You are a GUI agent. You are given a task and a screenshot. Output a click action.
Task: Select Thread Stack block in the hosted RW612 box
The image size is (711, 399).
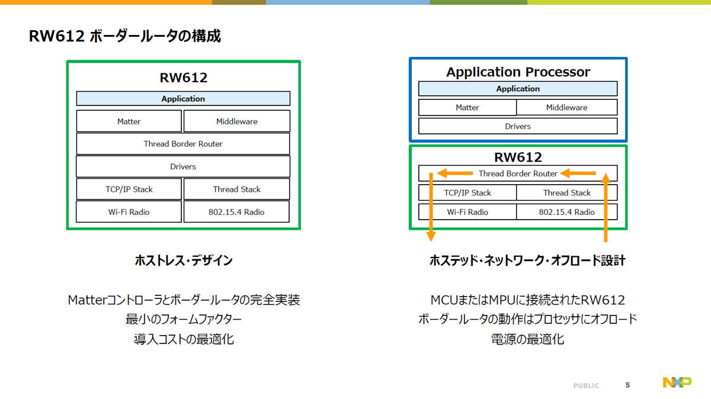[567, 192]
